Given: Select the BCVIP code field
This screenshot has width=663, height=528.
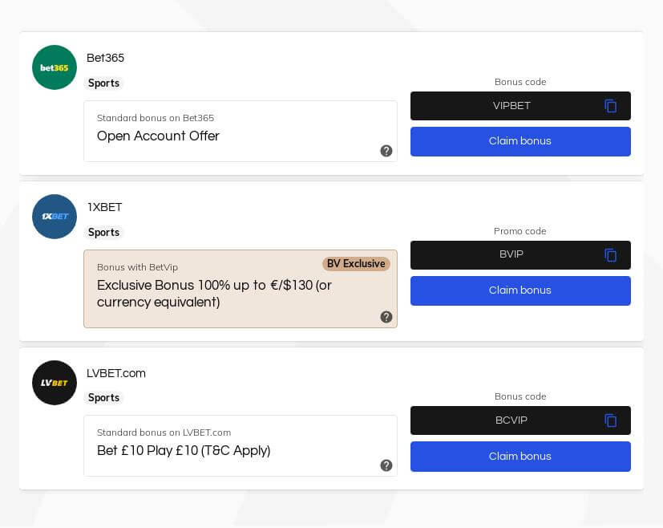Looking at the screenshot, I should (520, 420).
